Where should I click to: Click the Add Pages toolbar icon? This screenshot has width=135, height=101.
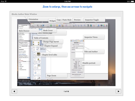tap(32, 25)
